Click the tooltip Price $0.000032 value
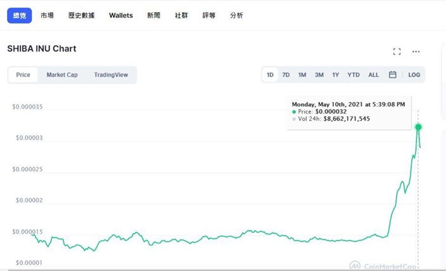 click(x=331, y=112)
